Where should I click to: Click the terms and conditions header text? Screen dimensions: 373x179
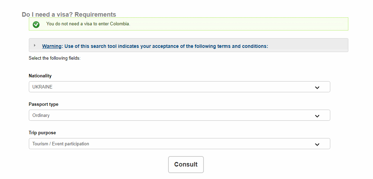pos(165,46)
